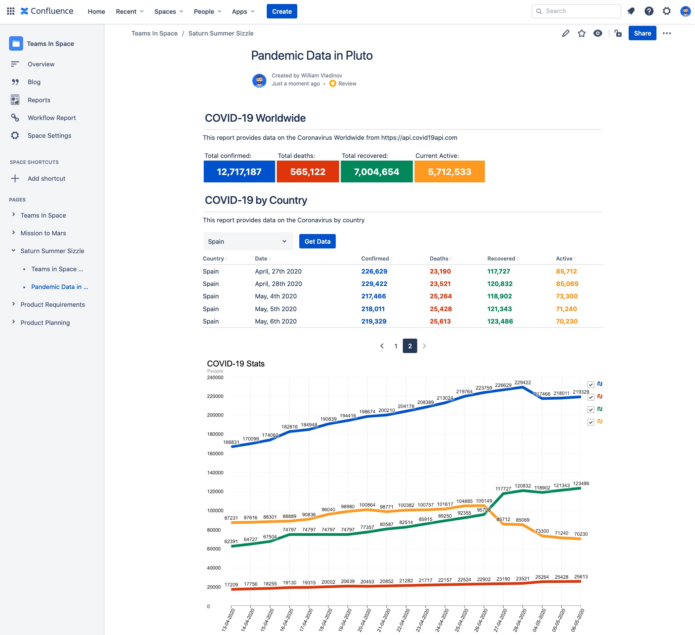Open page restrictions lock icon
695x635 pixels.
(618, 34)
